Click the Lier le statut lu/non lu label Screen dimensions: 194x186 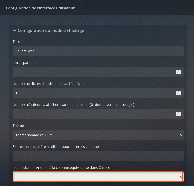61,168
